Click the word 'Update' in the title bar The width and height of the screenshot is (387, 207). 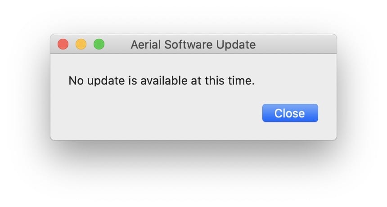[x=236, y=45]
